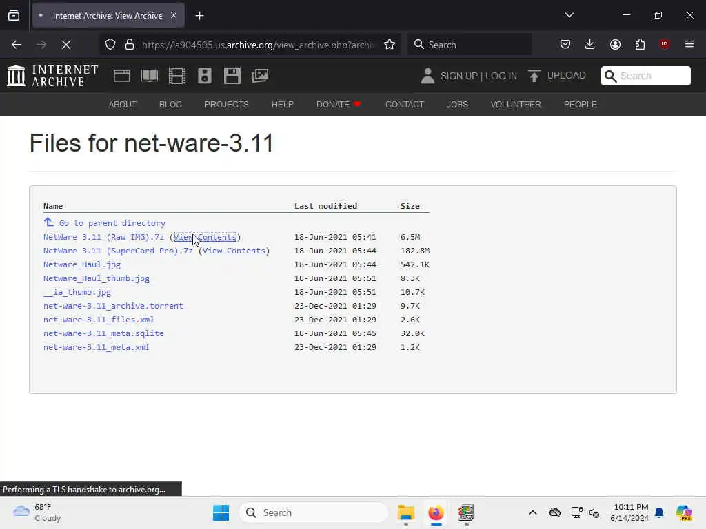Open Firefox account icon
The image size is (706, 529).
pos(615,44)
